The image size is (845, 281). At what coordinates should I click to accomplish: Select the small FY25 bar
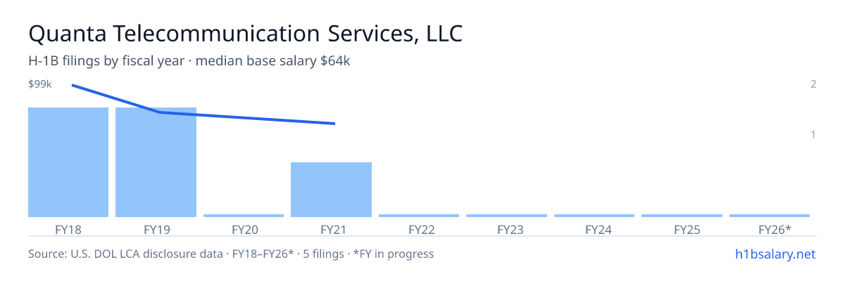682,216
